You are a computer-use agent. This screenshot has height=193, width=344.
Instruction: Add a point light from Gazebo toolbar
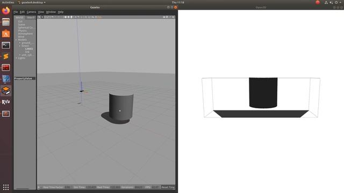point(76,17)
